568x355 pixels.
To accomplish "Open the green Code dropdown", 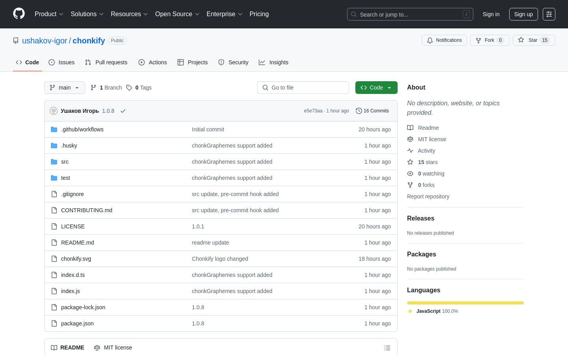I will click(376, 88).
